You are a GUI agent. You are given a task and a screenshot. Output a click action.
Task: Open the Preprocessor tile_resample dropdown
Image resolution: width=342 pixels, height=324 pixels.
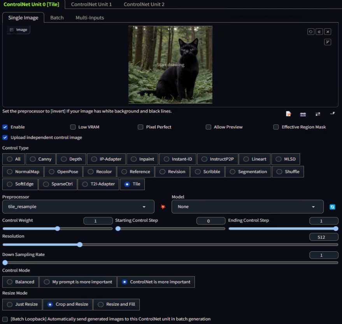[78, 207]
